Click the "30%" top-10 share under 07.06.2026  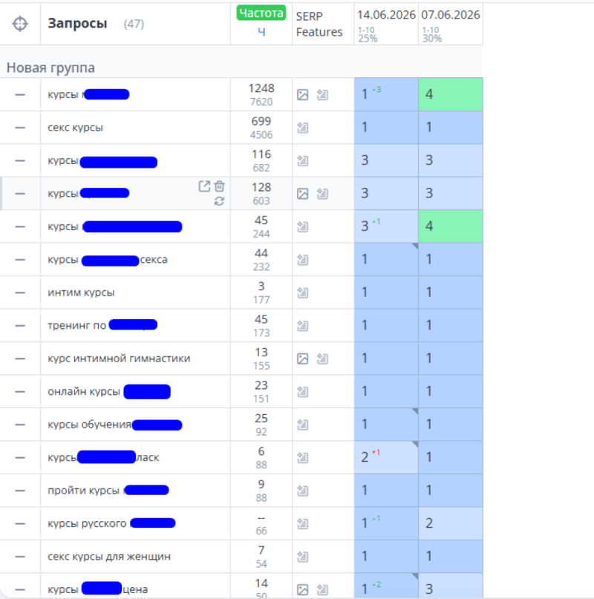click(432, 38)
